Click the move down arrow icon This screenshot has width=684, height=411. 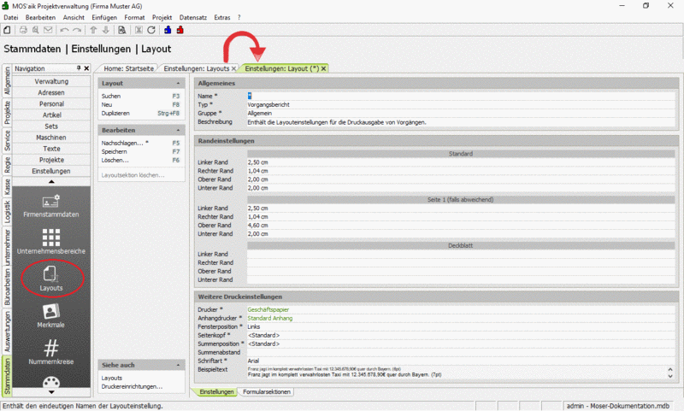click(x=105, y=30)
